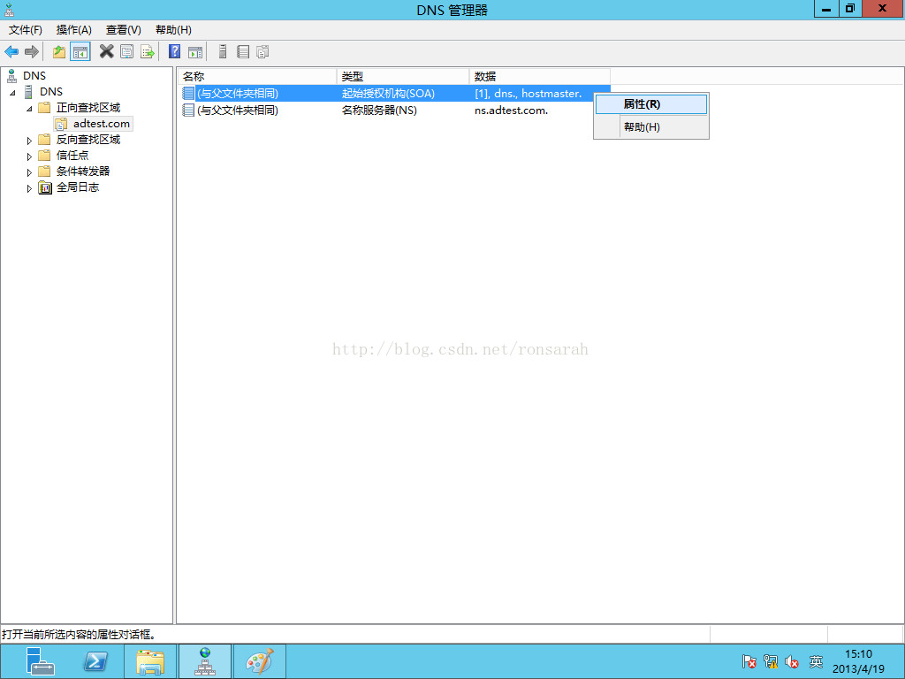Select 条件转发器 in the tree
This screenshot has width=905, height=679.
tap(83, 172)
